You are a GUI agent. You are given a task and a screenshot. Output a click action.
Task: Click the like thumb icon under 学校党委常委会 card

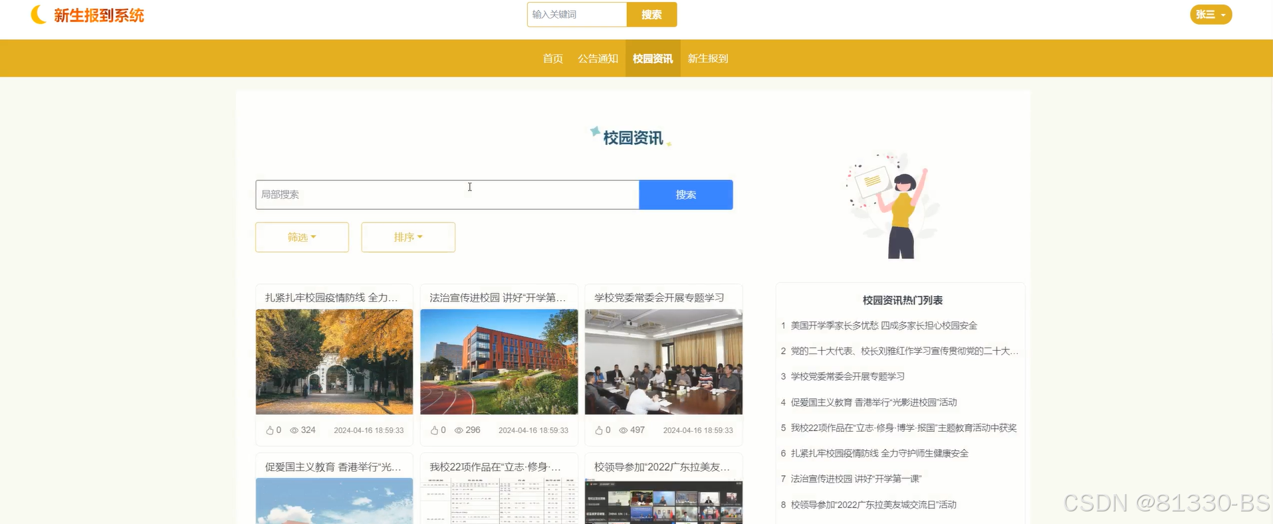tap(599, 430)
